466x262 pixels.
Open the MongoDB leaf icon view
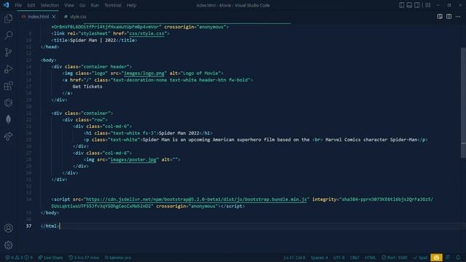point(8,119)
